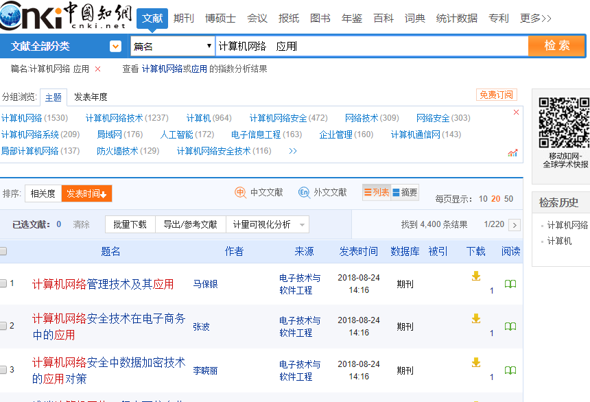Go to next results page arrow
590x402 pixels.
(x=515, y=225)
